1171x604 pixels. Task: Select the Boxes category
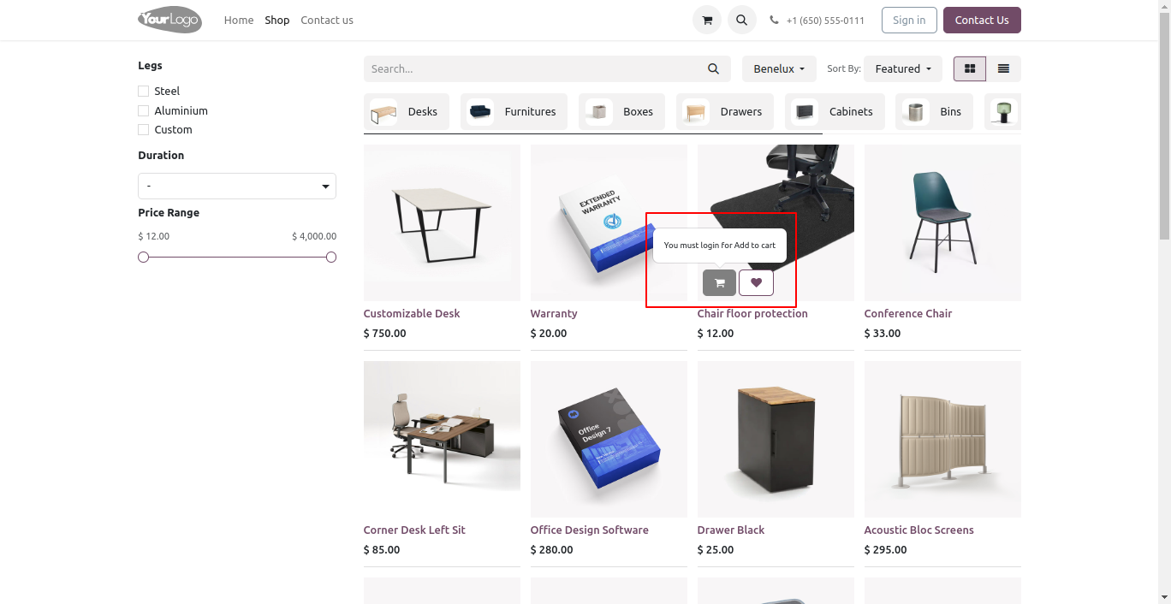[621, 111]
